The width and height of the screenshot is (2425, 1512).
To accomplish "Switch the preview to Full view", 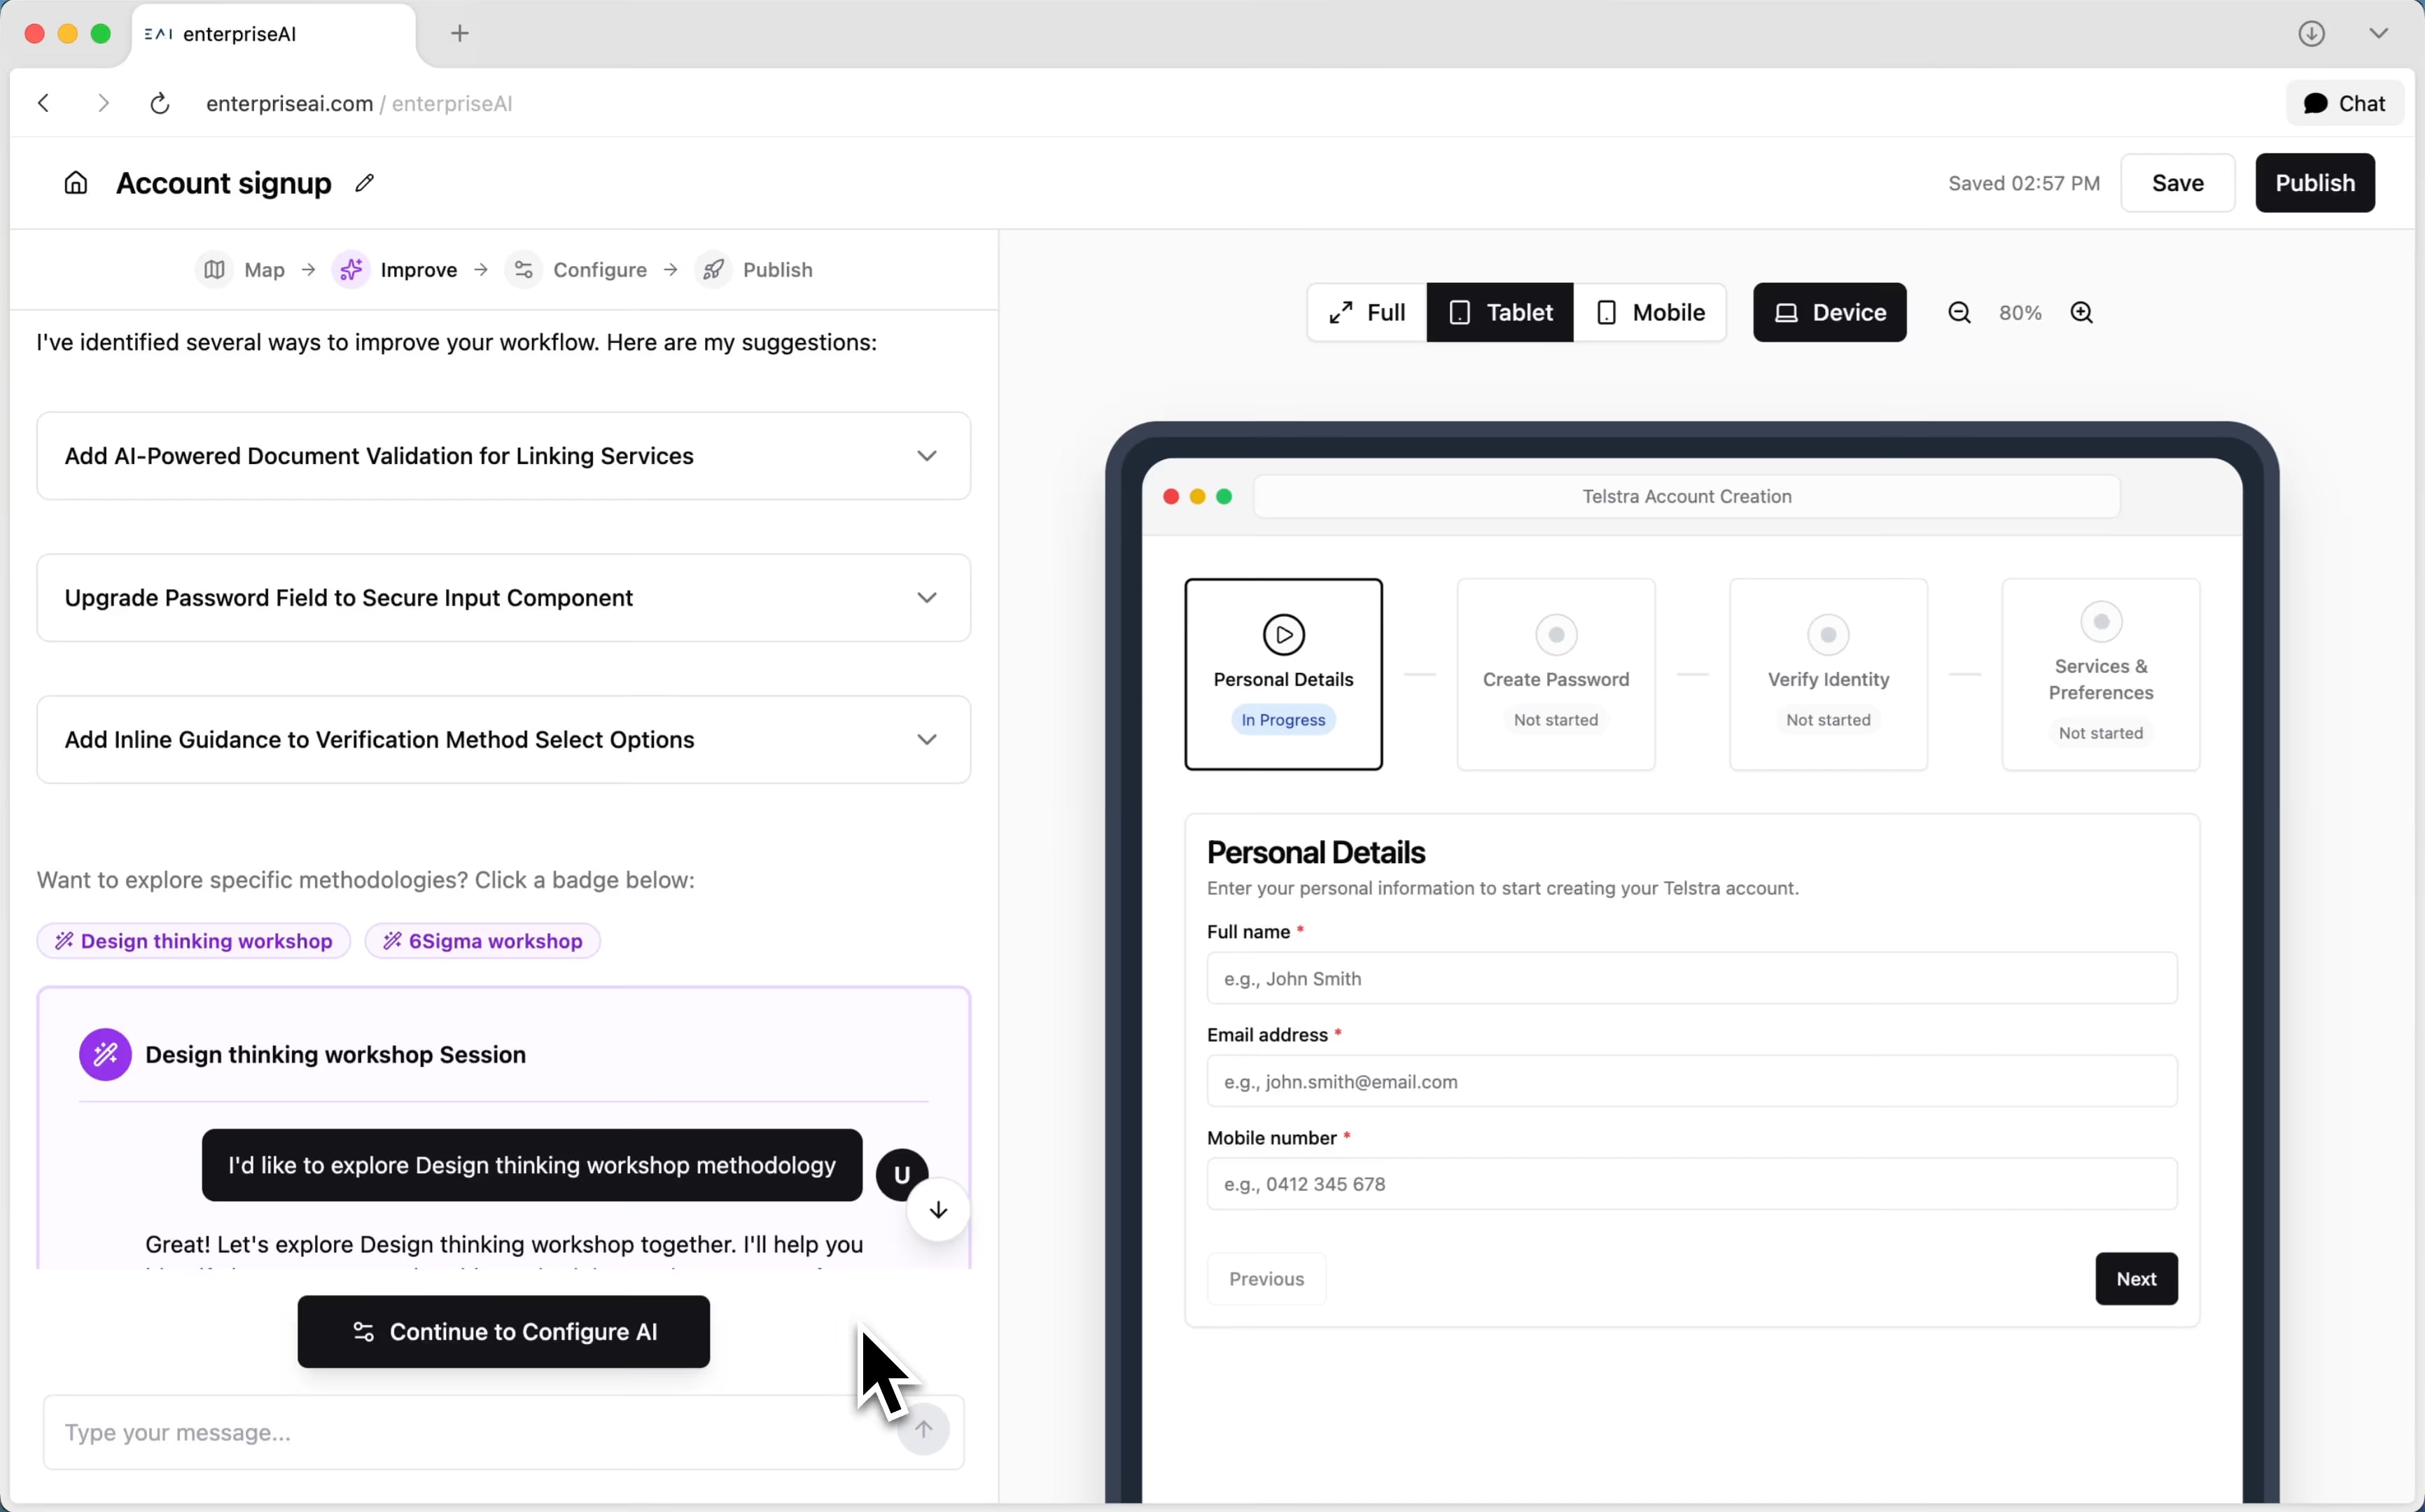I will 1367,313.
